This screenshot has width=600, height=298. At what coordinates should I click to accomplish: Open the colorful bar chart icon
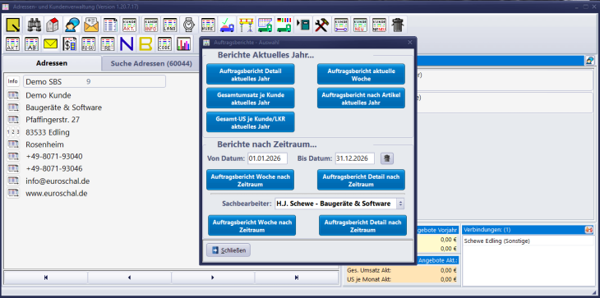click(183, 44)
